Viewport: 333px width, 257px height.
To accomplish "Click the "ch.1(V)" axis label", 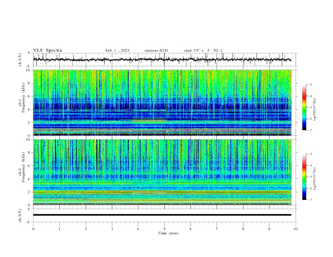I will click(20, 60).
